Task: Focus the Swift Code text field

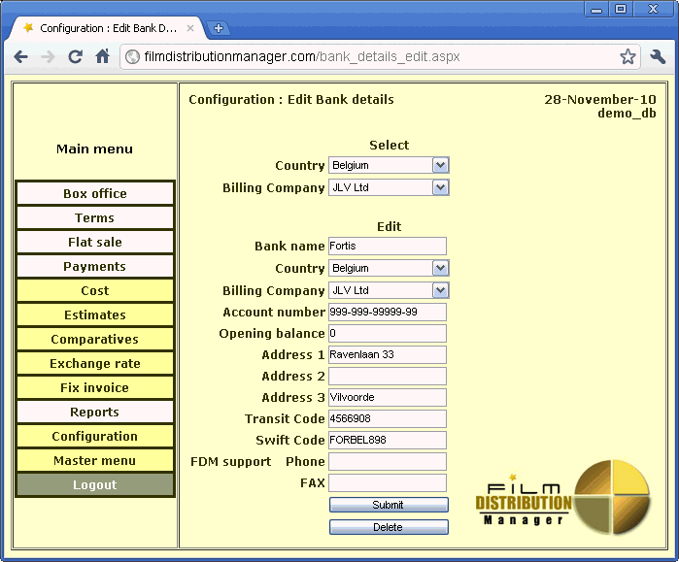Action: pos(388,440)
